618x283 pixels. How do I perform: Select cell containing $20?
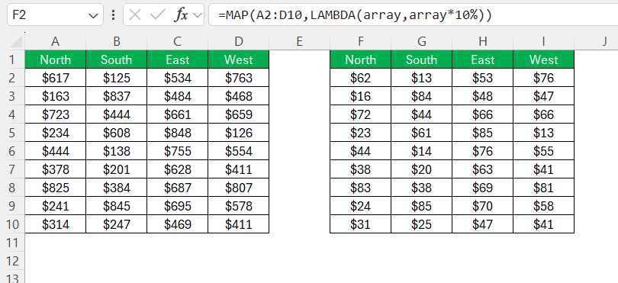(x=421, y=169)
